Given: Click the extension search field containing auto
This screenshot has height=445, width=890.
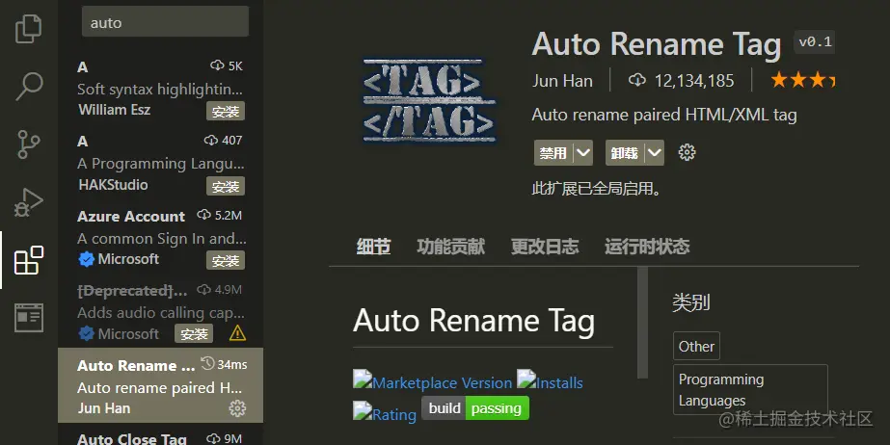Looking at the screenshot, I should pyautogui.click(x=165, y=22).
